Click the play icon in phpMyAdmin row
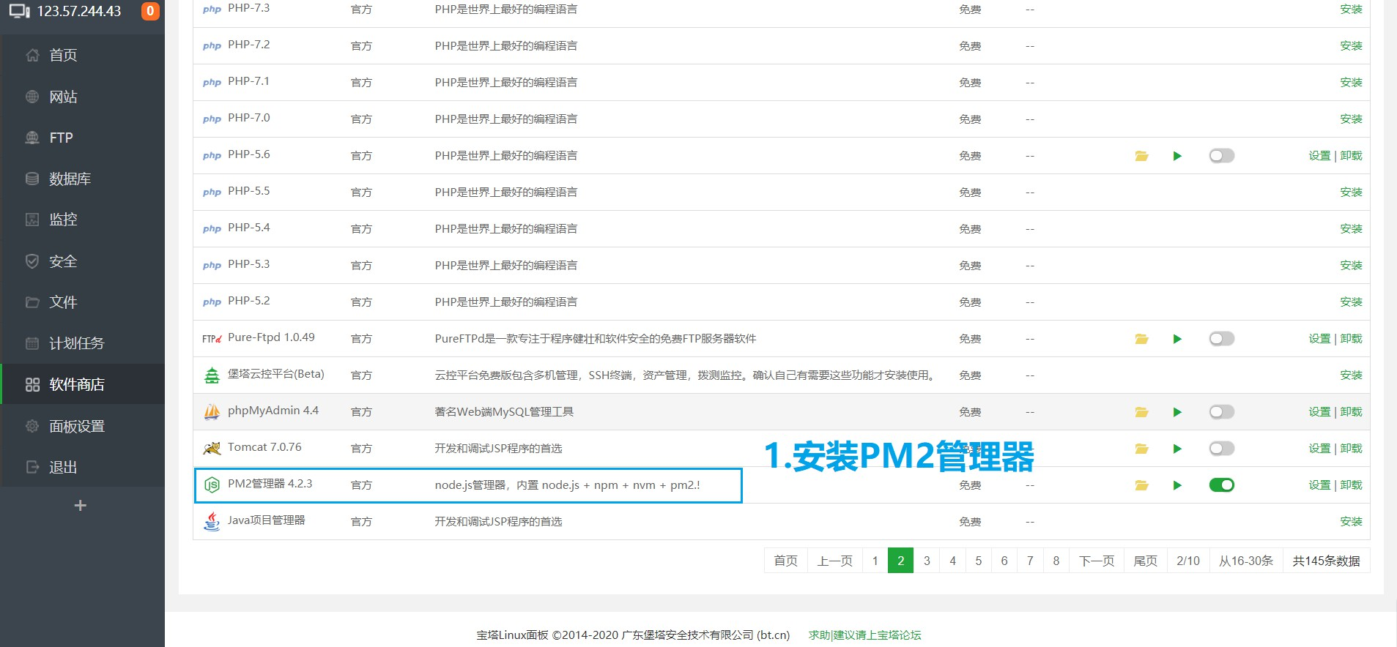The image size is (1397, 647). tap(1177, 412)
